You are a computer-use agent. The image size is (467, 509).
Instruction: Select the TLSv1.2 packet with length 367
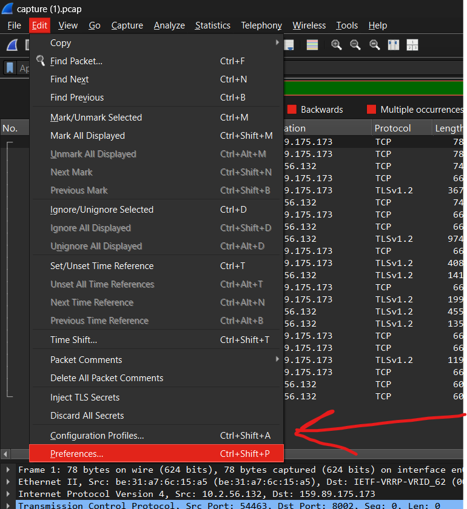(x=374, y=190)
